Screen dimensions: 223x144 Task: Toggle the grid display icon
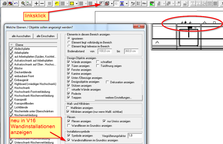tap(49, 3)
